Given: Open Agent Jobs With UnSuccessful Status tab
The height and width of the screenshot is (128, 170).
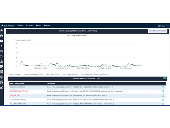Looking at the screenshot, I should 94,74.
